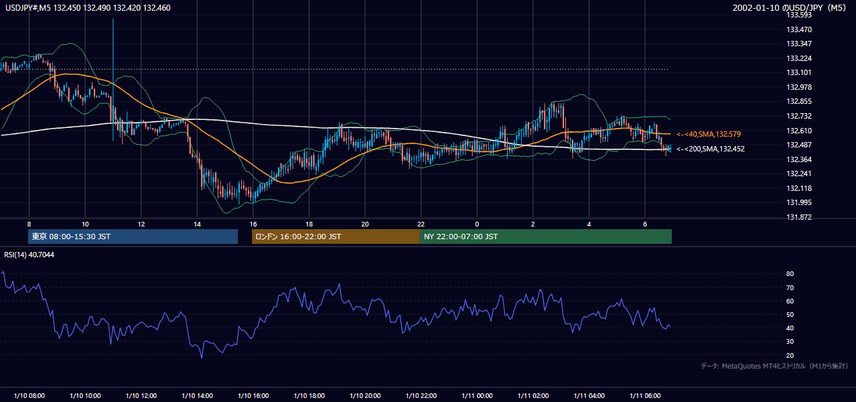856x402 pixels.
Task: Click the RSI 20 level label
Action: point(790,355)
